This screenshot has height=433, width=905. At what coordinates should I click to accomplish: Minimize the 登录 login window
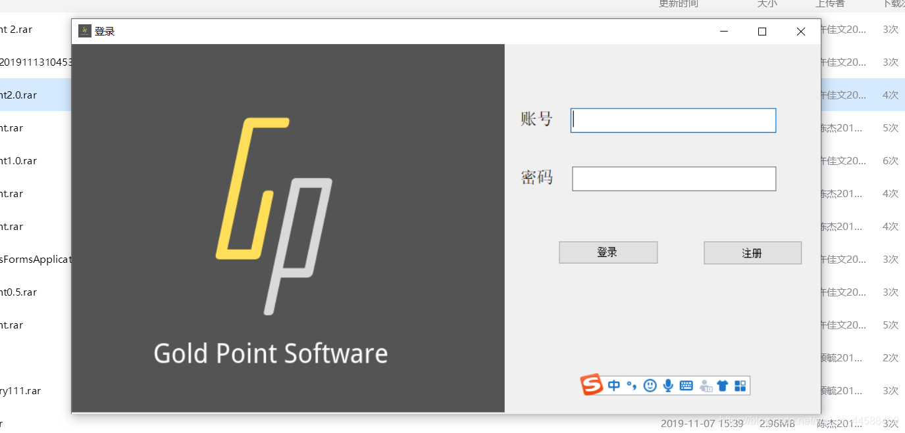pyautogui.click(x=724, y=32)
